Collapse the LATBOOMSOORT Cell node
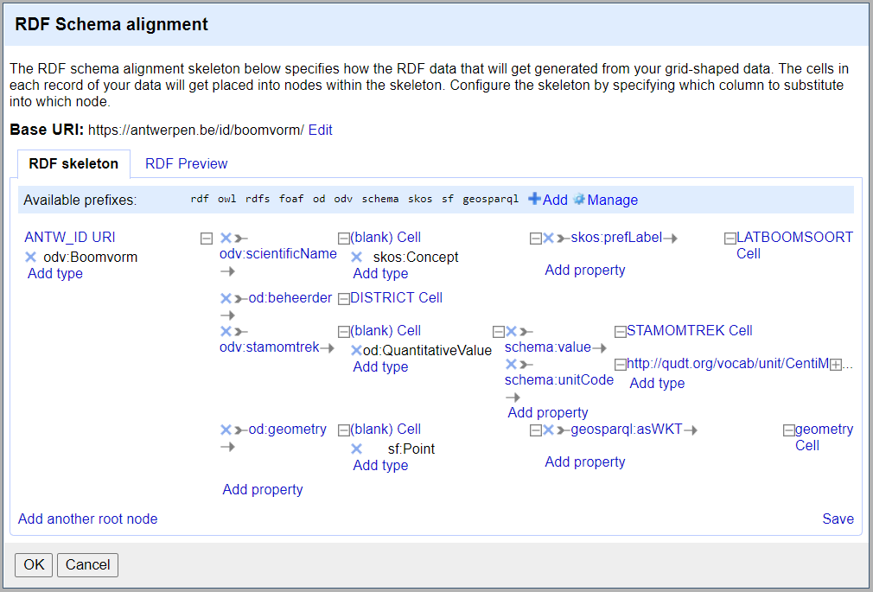873x592 pixels. click(730, 239)
